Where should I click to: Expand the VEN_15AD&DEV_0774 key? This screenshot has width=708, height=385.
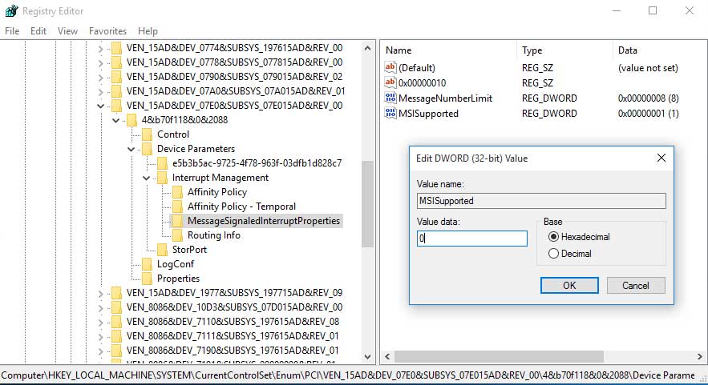point(101,48)
